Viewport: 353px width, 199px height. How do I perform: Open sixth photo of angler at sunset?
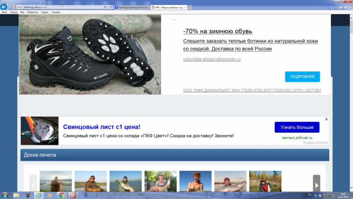coord(230,181)
